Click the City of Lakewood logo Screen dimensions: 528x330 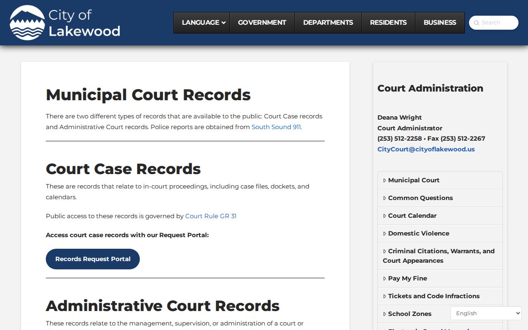pyautogui.click(x=65, y=23)
